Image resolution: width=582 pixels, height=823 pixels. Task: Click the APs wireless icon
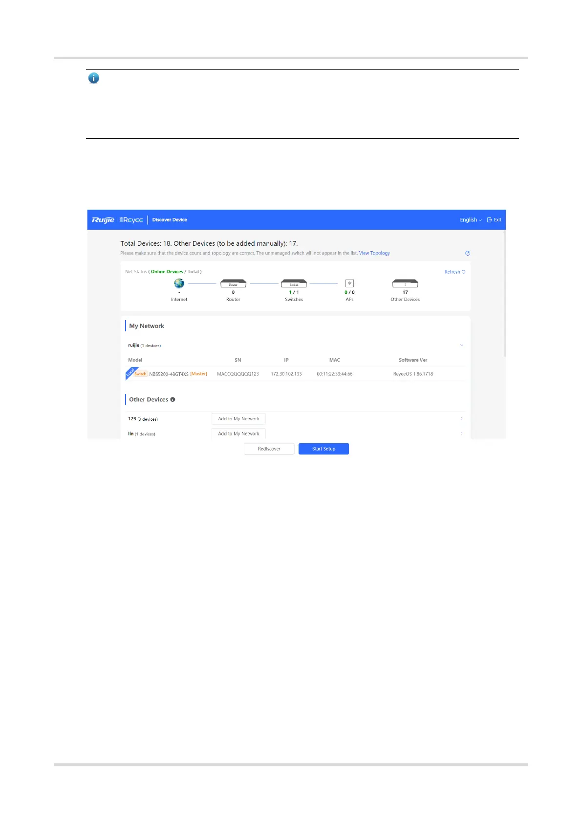tap(349, 283)
